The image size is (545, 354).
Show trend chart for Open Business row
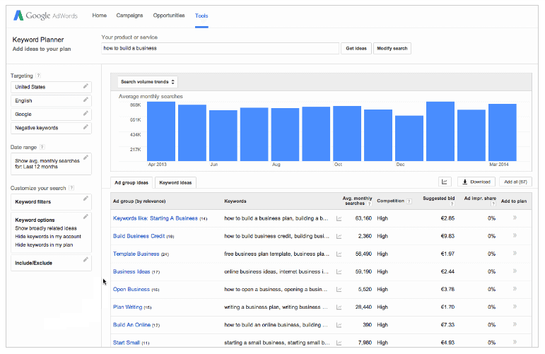point(339,290)
